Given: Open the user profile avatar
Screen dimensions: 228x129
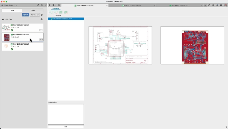Looking at the screenshot, I should coord(225,5).
